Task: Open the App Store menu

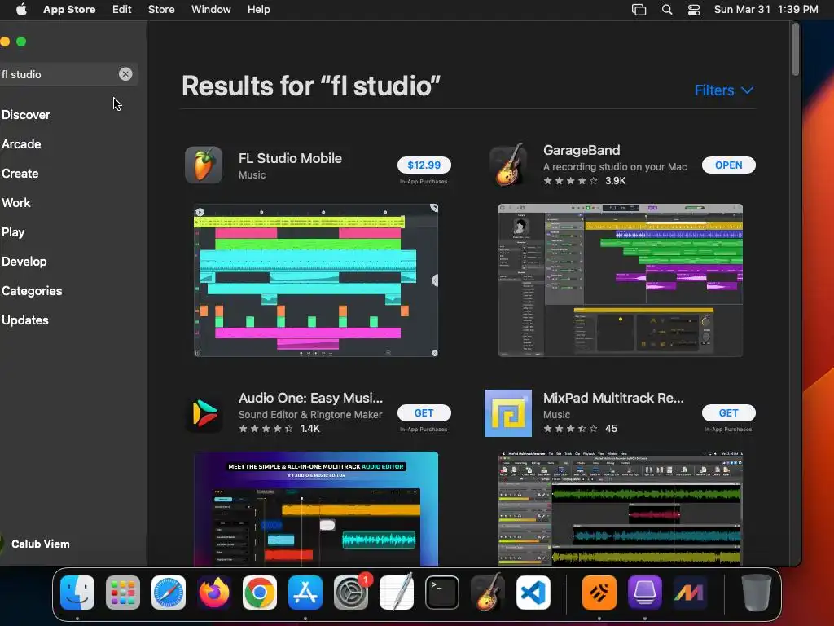Action: tap(69, 10)
